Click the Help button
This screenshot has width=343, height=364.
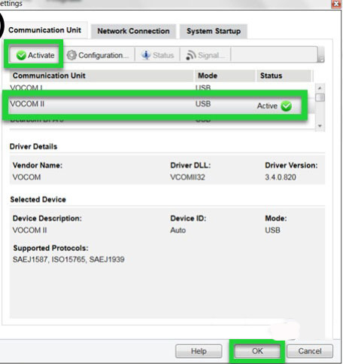point(199,351)
